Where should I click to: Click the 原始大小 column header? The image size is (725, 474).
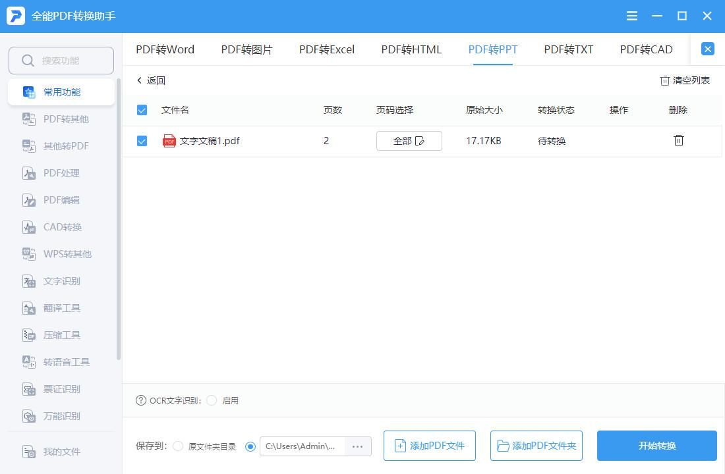(x=484, y=110)
